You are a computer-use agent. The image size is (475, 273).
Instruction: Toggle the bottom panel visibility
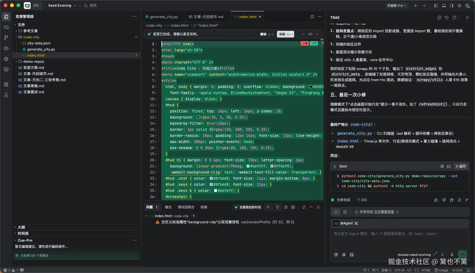click(x=444, y=6)
